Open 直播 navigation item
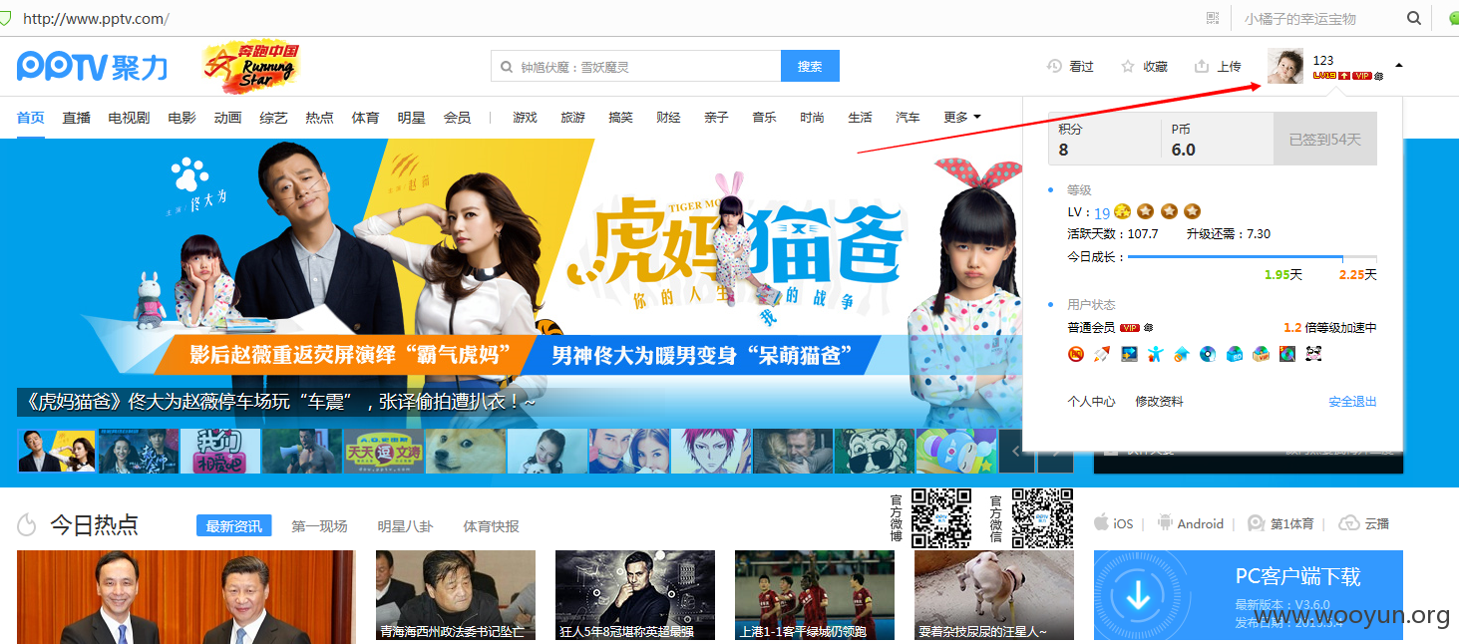This screenshot has height=644, width=1459. 77,118
